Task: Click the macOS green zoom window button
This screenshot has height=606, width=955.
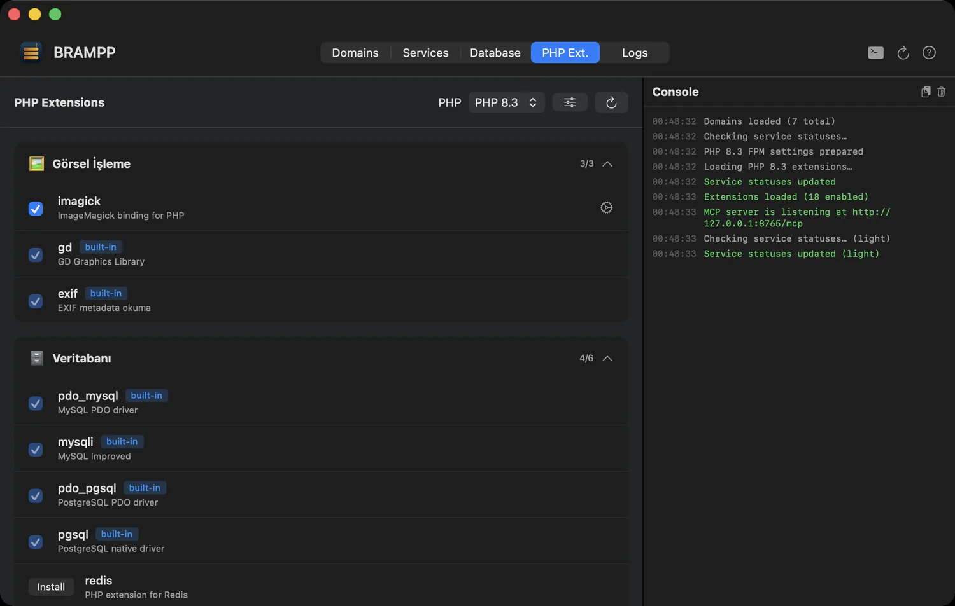Action: click(x=55, y=14)
